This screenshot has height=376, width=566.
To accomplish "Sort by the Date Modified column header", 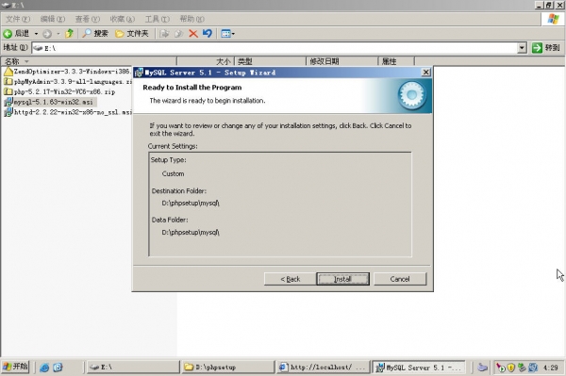I will click(342, 61).
